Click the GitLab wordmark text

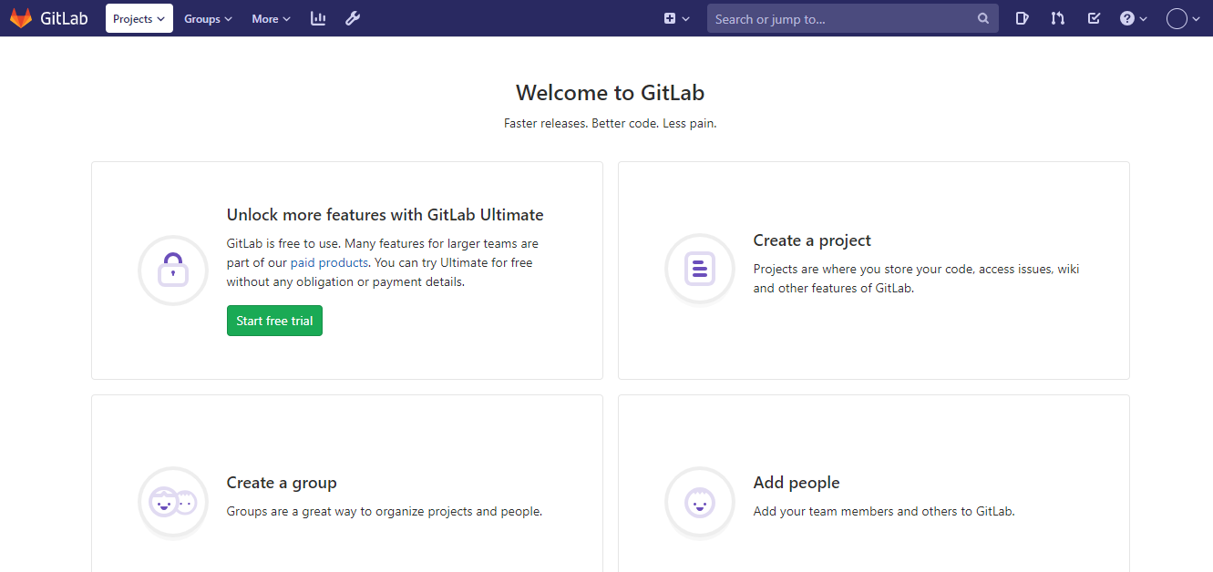pyautogui.click(x=64, y=18)
